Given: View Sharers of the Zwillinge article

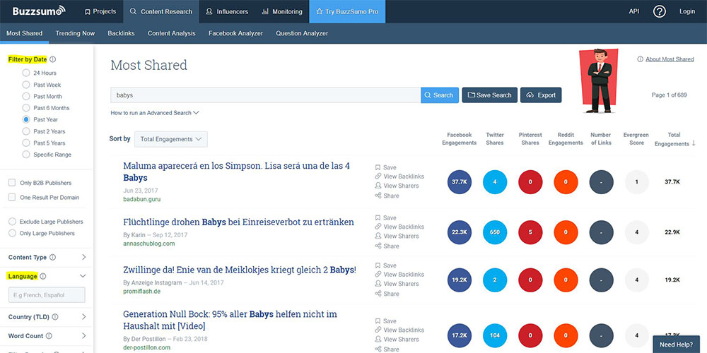Looking at the screenshot, I should [x=397, y=284].
